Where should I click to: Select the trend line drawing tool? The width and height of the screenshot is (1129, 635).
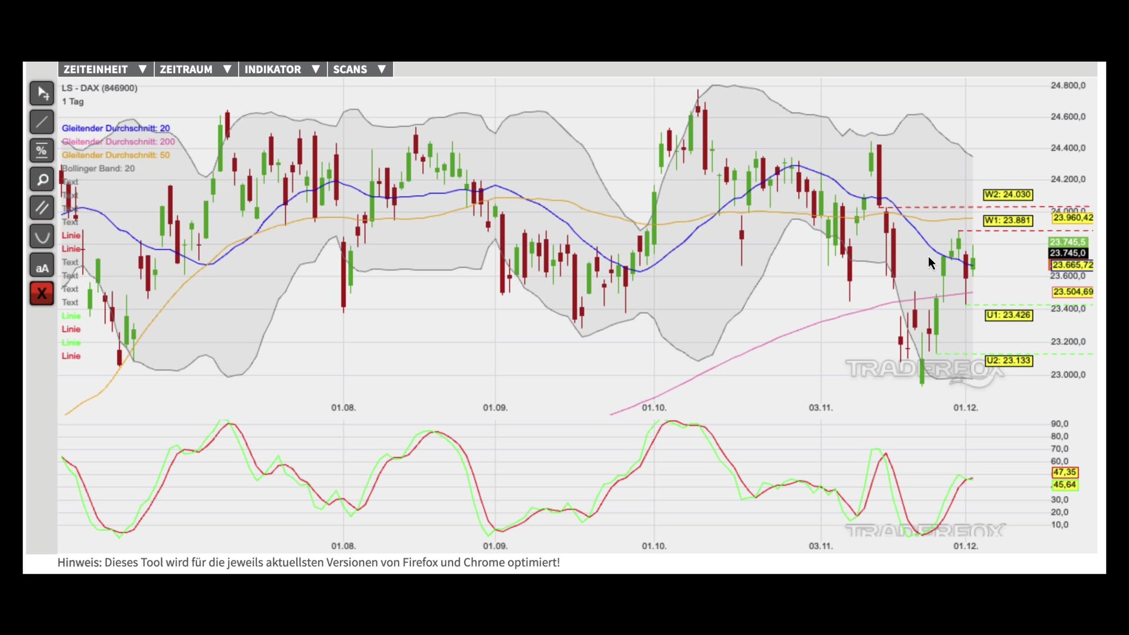42,122
